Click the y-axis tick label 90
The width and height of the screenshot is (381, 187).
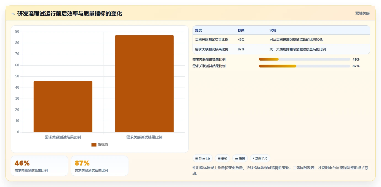[17, 32]
